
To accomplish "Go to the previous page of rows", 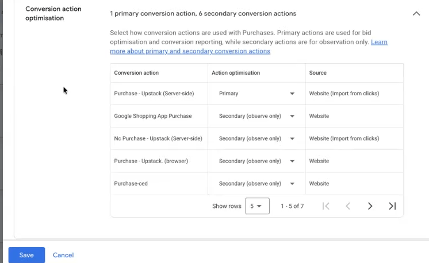I will coord(348,206).
